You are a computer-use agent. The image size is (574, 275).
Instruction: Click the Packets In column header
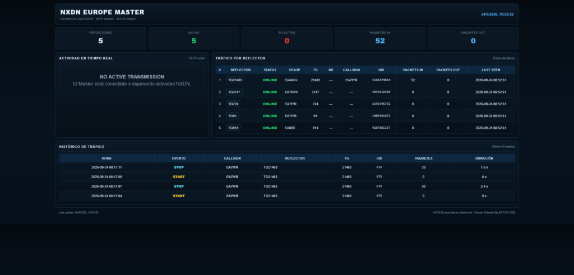pyautogui.click(x=413, y=70)
